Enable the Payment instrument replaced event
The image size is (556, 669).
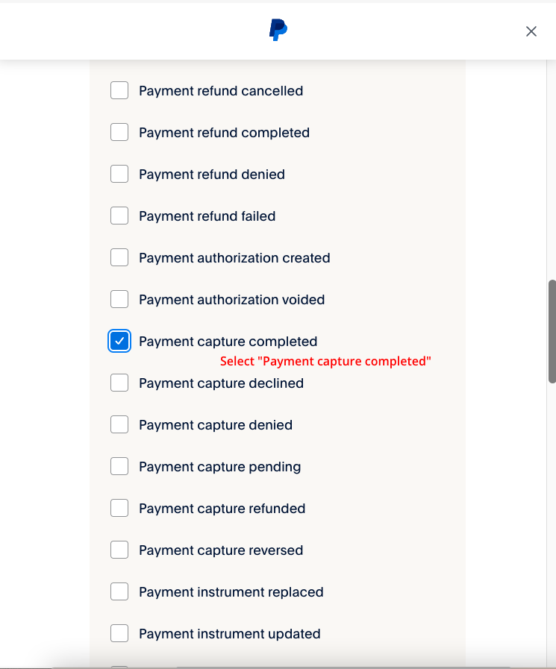[x=119, y=592]
